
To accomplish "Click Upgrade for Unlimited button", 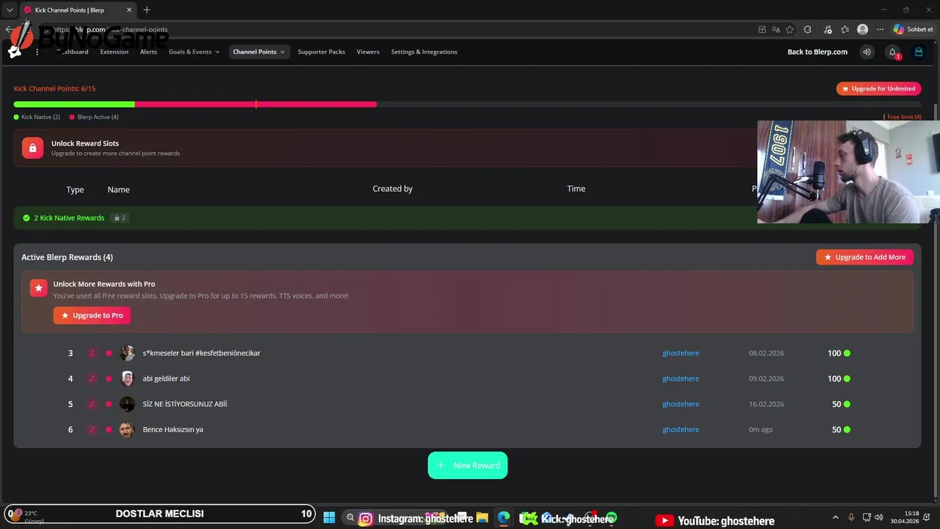I will 878,88.
